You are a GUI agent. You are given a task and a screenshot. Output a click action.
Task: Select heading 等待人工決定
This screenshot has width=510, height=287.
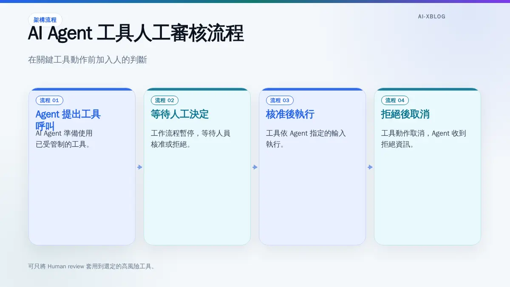click(x=180, y=114)
